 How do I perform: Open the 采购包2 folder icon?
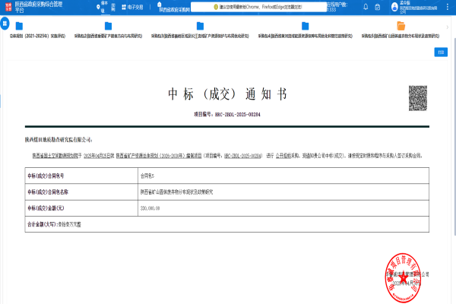tap(108, 26)
